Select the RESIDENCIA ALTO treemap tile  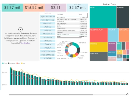pos(99,35)
